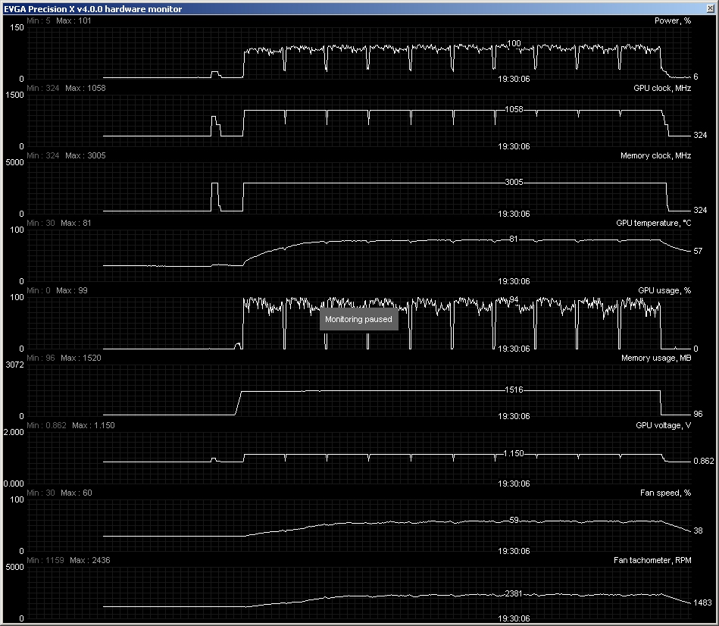Click current value 38 on fan speed graph
719x626 pixels.
coord(698,531)
